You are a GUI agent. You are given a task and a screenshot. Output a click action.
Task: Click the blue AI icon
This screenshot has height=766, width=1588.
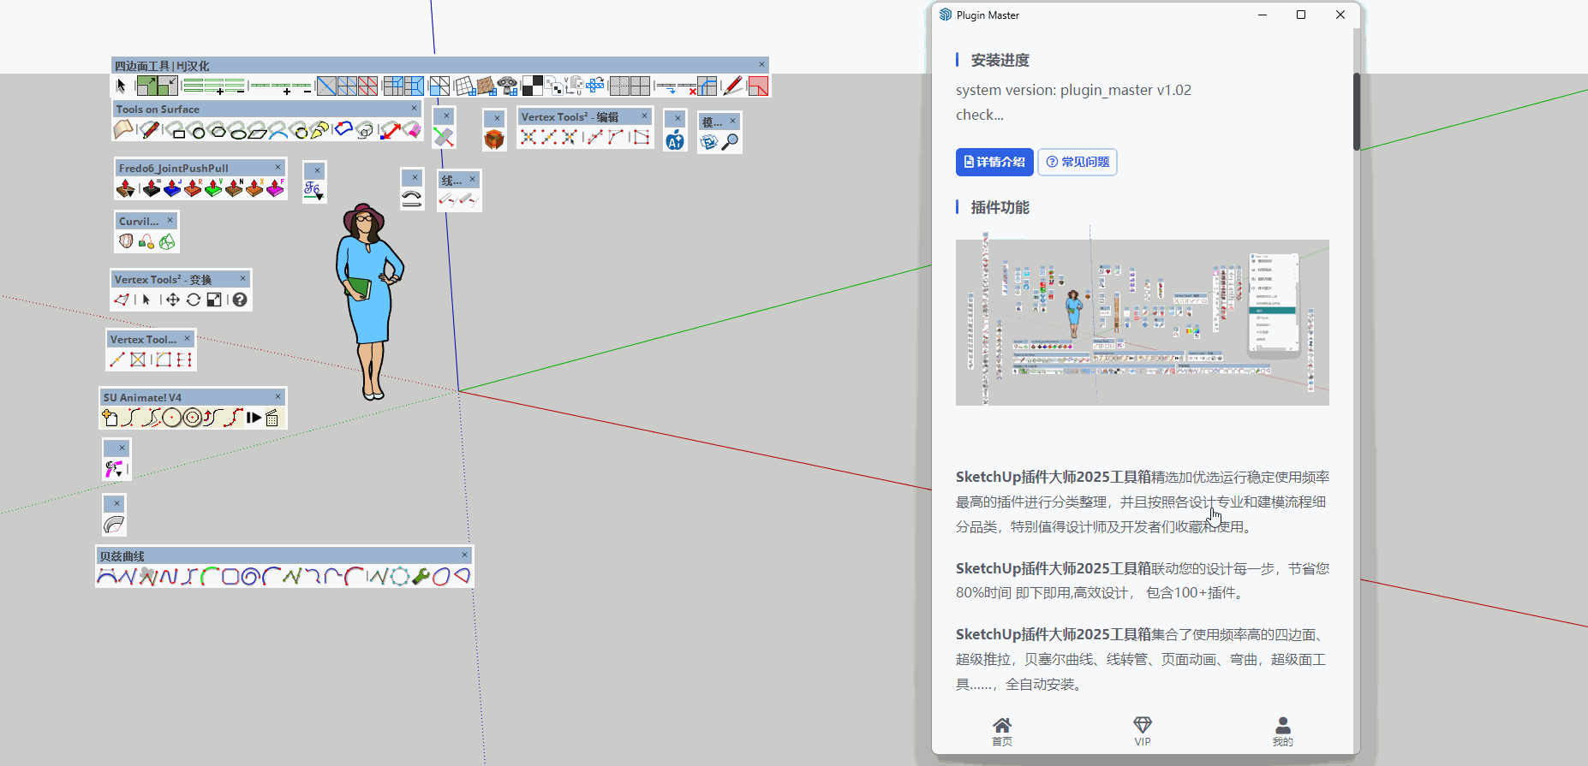tap(675, 141)
